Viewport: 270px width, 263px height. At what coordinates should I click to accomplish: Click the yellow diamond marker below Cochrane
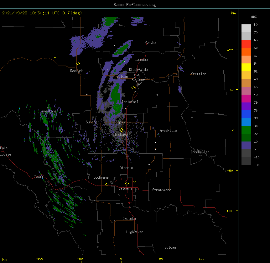tap(106, 184)
